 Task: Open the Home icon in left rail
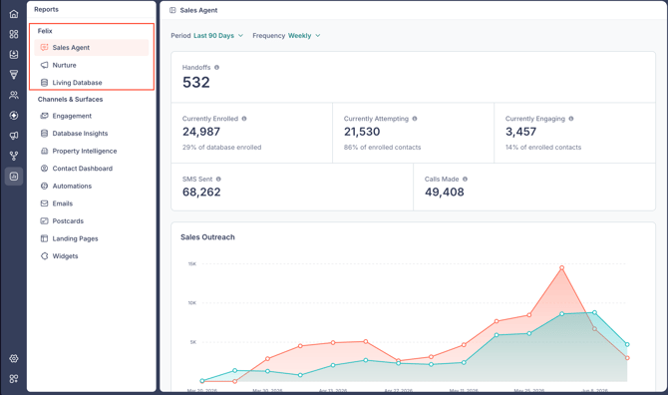14,14
